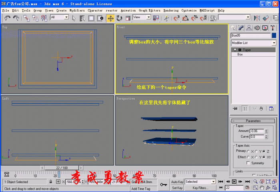The image size is (280, 192).
Task: Expand the Taper modifier sub-objects
Action: [240, 50]
